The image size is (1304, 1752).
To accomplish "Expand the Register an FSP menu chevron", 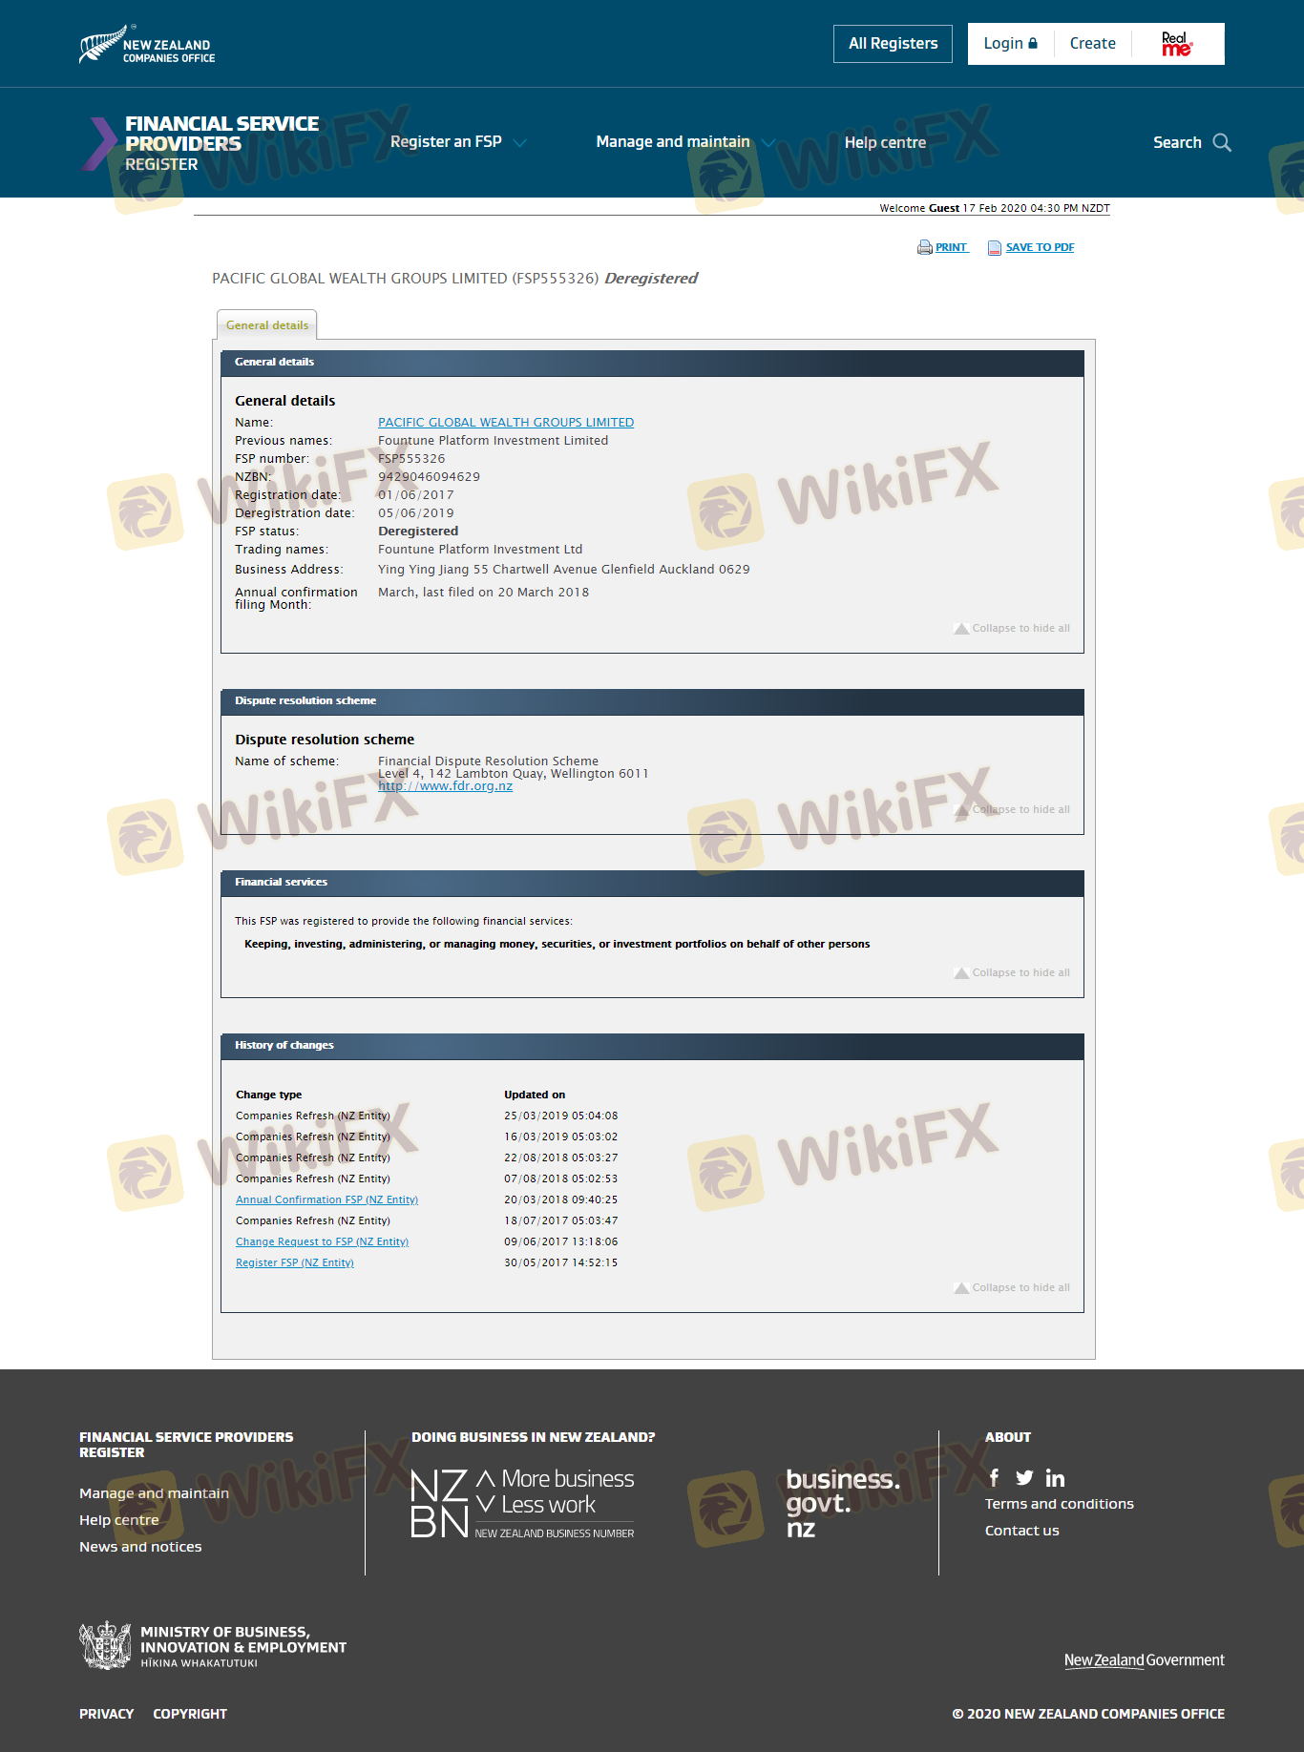I will [x=520, y=143].
